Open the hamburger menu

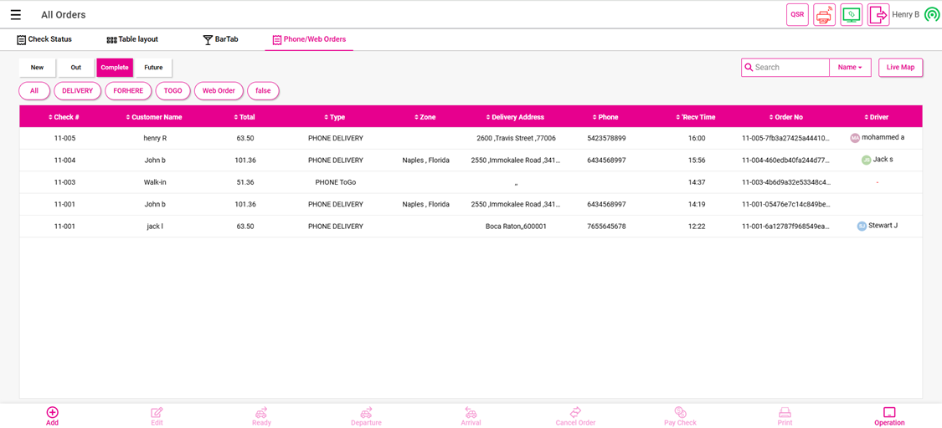[15, 15]
